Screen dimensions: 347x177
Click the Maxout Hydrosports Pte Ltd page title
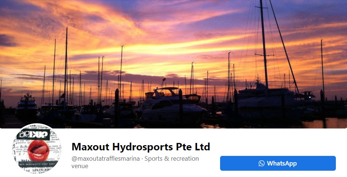(141, 147)
